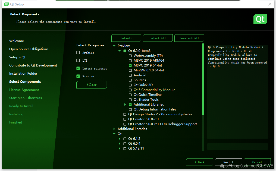Screen dimensions: 276x171
Task: Uncheck the Additional Libraries checkbox under Qt 6.2.0-beta3
Action: (x=130, y=105)
